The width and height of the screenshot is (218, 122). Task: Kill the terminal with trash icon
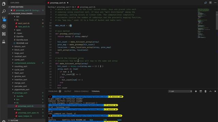click(205, 91)
